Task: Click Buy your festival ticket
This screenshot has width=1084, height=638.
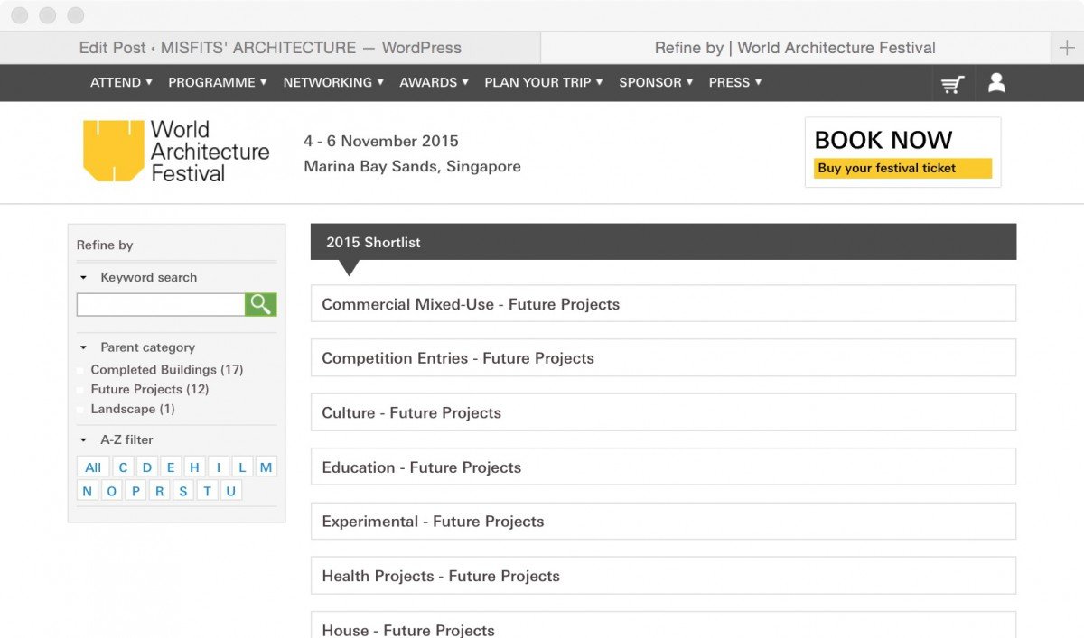Action: (902, 169)
